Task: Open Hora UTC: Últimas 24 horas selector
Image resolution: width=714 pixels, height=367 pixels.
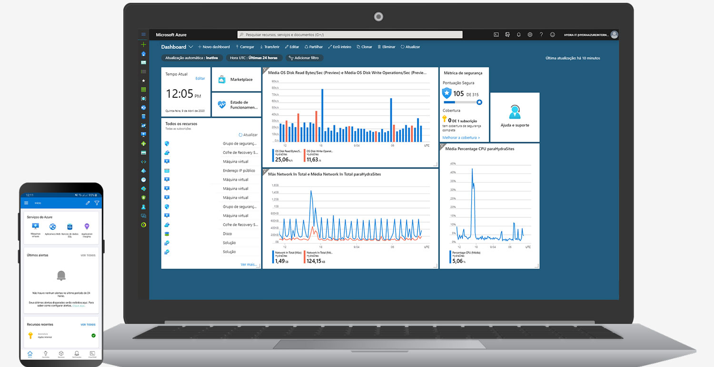Action: click(x=253, y=58)
